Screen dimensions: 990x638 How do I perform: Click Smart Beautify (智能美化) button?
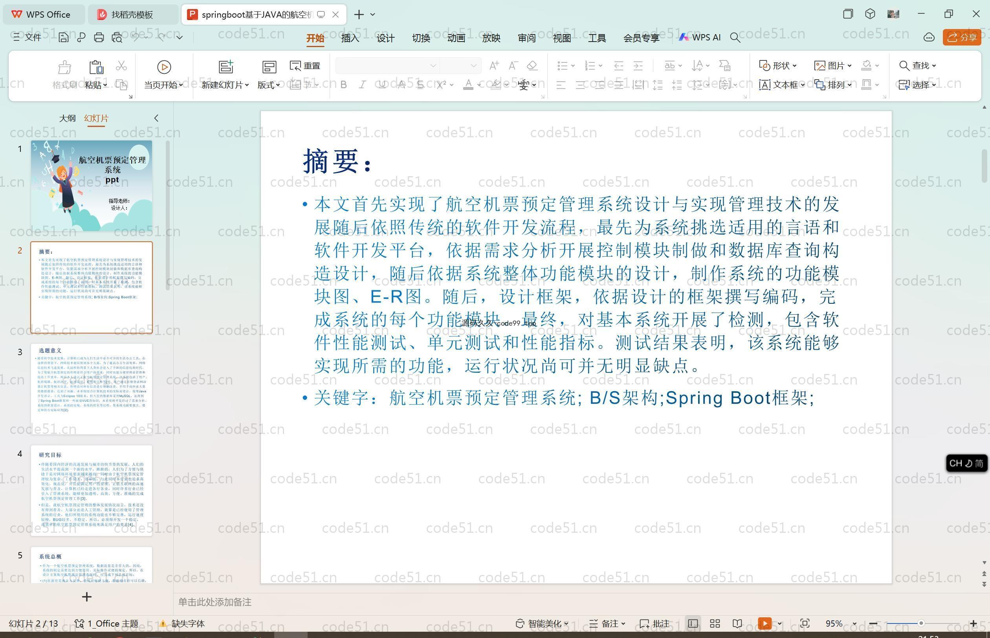[542, 623]
